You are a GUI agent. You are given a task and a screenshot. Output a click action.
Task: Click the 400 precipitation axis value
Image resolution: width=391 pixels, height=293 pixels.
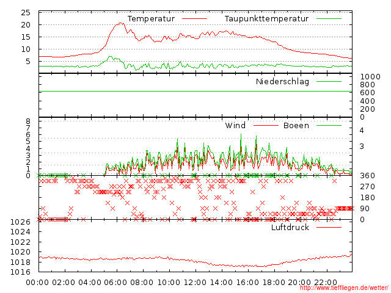(368, 101)
